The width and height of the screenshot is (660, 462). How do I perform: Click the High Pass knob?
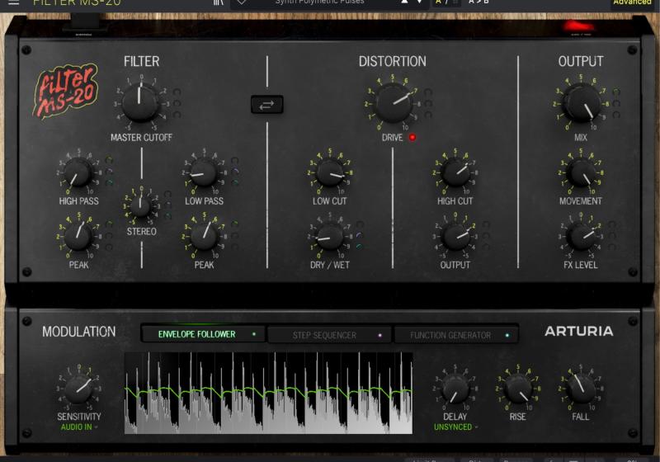click(x=78, y=172)
